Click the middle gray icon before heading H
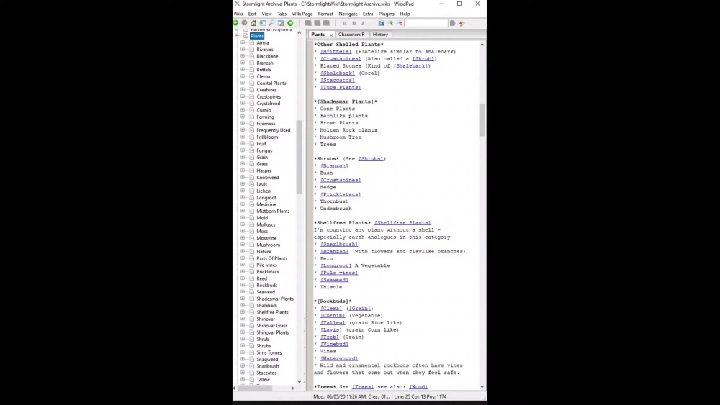The height and width of the screenshot is (405, 720). tap(318, 23)
